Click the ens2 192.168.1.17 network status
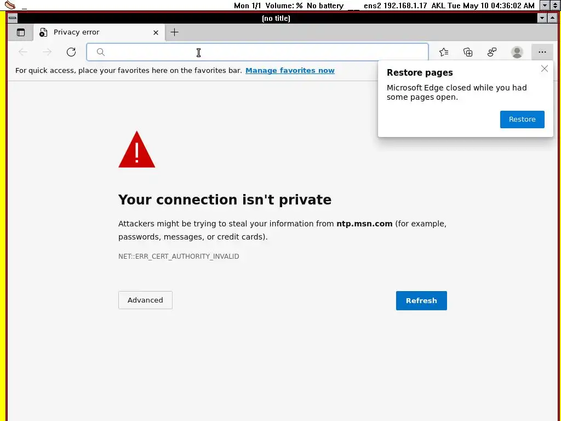The width and height of the screenshot is (561, 421). [396, 5]
